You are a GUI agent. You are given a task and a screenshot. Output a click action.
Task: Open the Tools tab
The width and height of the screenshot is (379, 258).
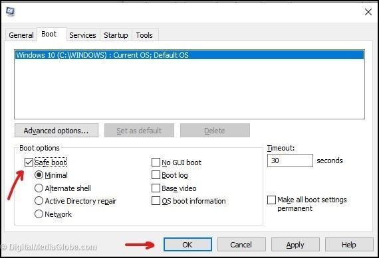tap(144, 35)
